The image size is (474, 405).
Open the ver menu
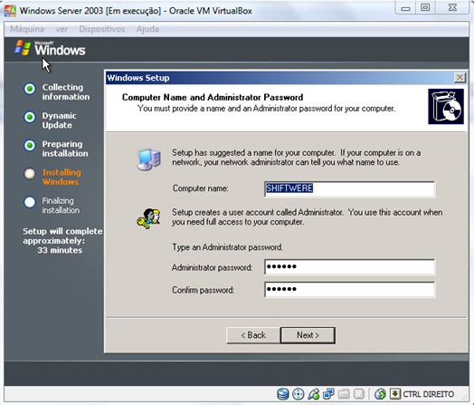pos(62,29)
